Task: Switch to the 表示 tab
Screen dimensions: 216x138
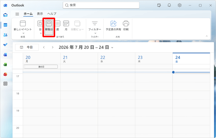Action: (40, 14)
